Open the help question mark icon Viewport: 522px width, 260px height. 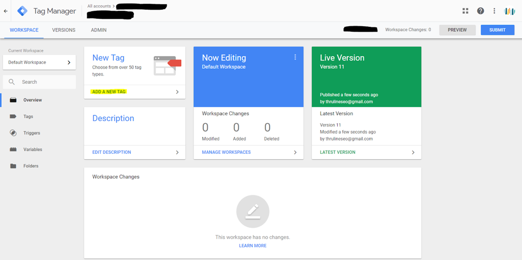[x=480, y=11]
